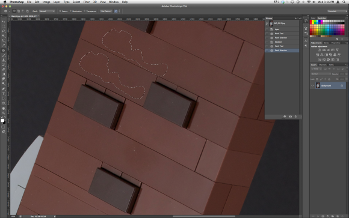This screenshot has width=349, height=218.
Task: Click the red swatch in Swatches panel
Action: [x=311, y=21]
